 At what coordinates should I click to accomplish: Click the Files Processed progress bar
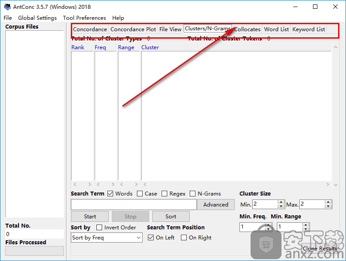[x=34, y=251]
